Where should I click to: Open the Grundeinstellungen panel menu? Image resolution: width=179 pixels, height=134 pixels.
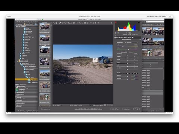(x=140, y=39)
